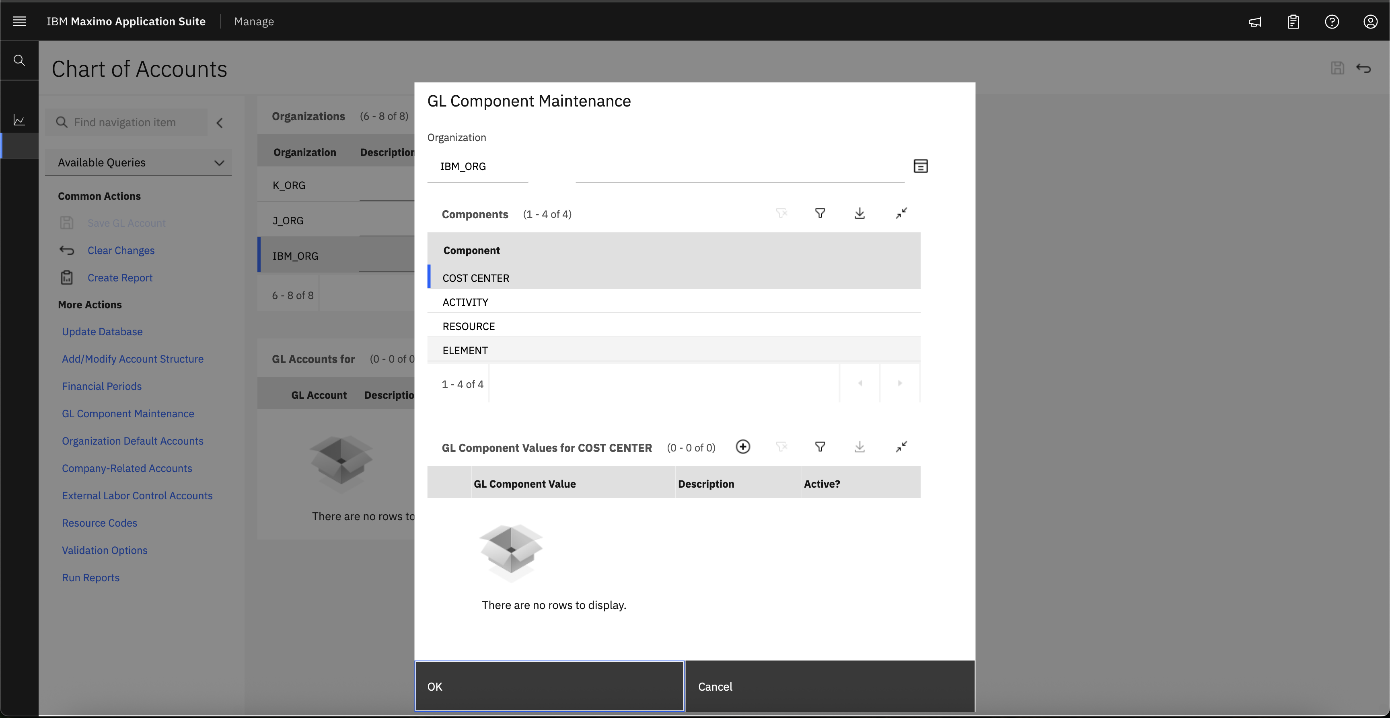Click the Create Report clipboard icon

66,277
